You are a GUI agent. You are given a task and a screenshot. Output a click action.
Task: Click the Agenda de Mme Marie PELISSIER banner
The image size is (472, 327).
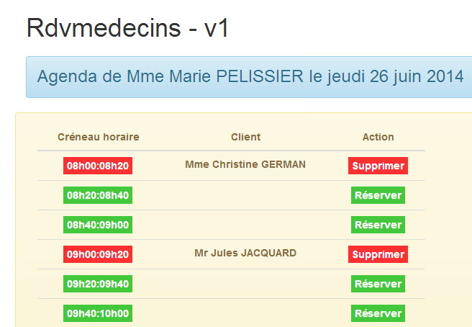point(250,76)
